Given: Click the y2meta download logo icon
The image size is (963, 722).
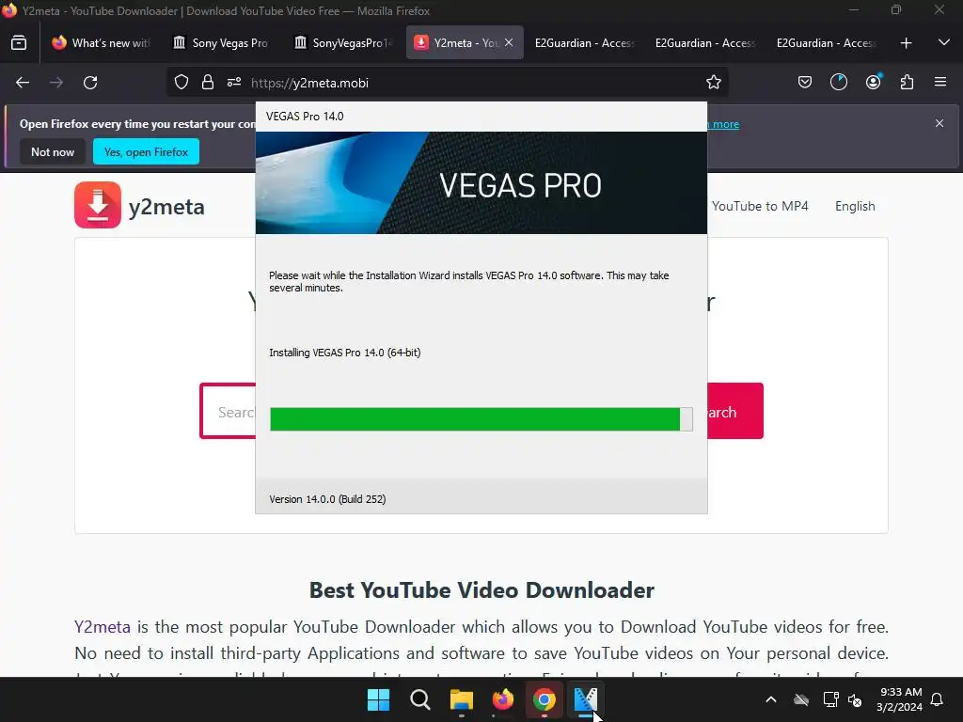Looking at the screenshot, I should [x=98, y=205].
